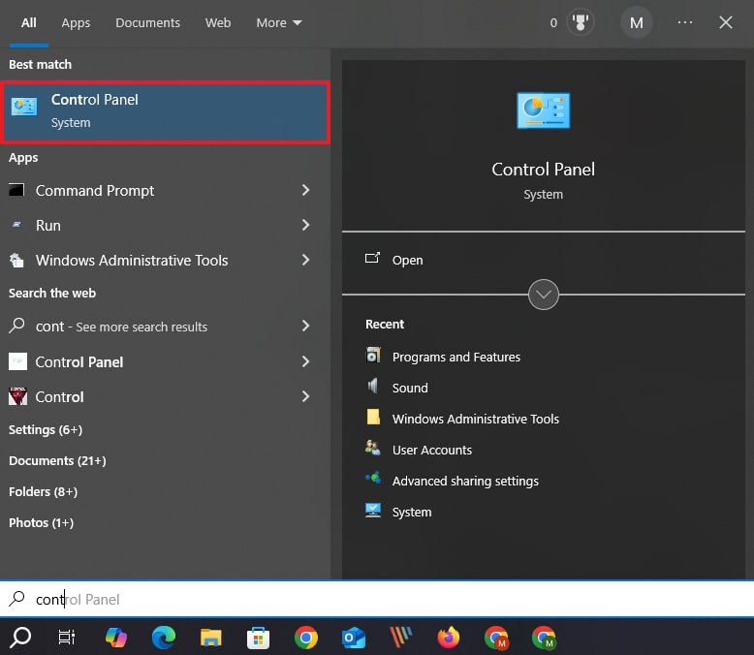Open System from the Recent list
The width and height of the screenshot is (754, 655).
click(398, 512)
